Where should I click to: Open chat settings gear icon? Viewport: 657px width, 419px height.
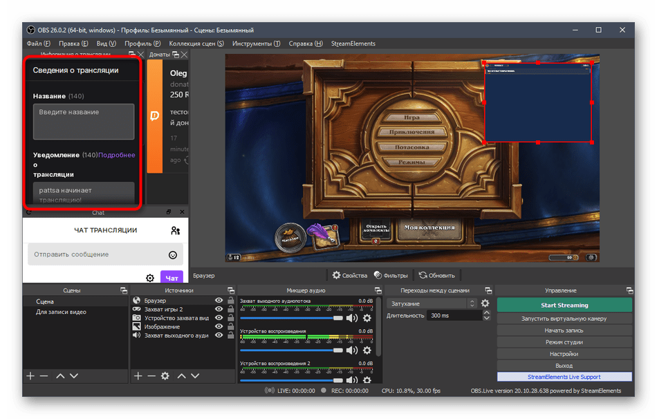pyautogui.click(x=149, y=278)
